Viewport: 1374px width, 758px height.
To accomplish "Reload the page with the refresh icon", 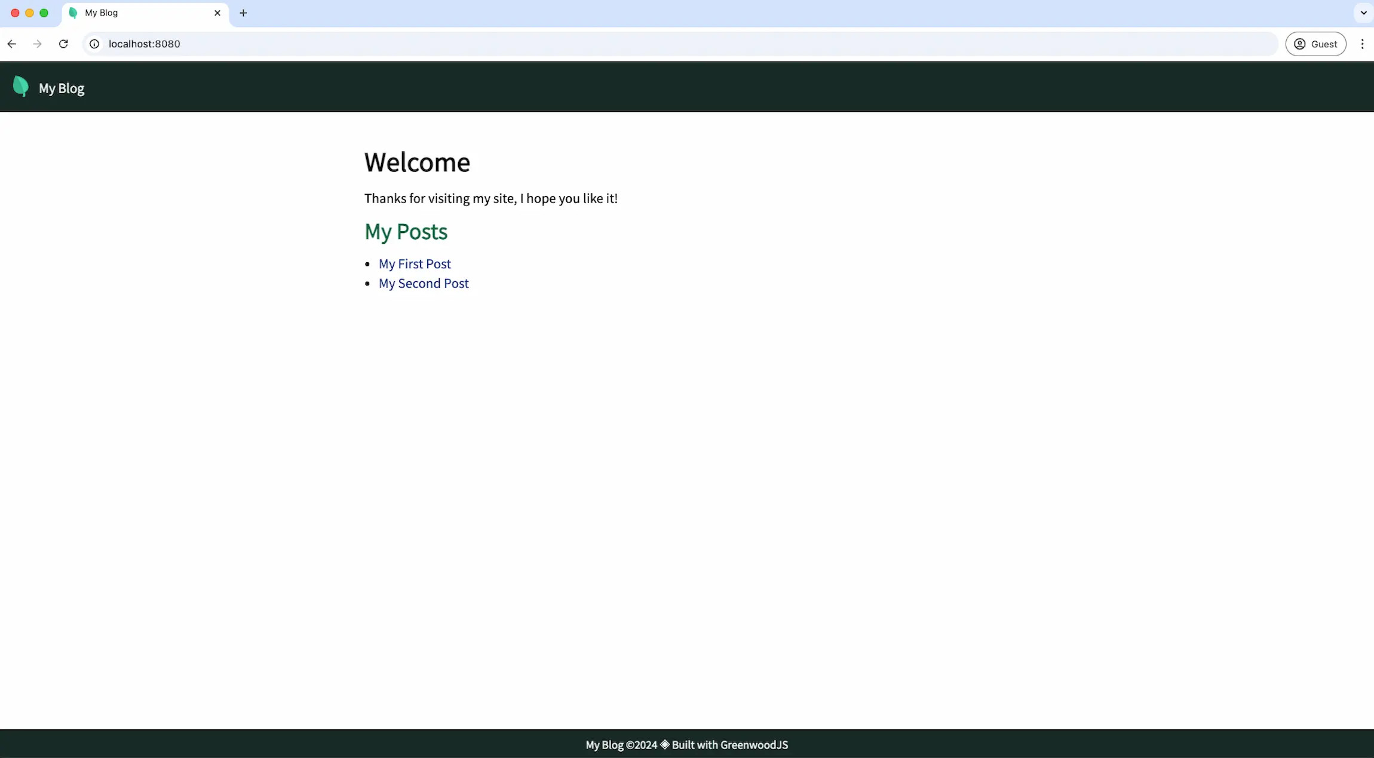I will 63,44.
